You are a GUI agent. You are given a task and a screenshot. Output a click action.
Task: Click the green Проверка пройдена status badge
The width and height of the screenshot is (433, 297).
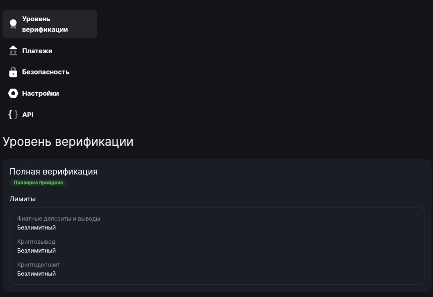pyautogui.click(x=38, y=183)
